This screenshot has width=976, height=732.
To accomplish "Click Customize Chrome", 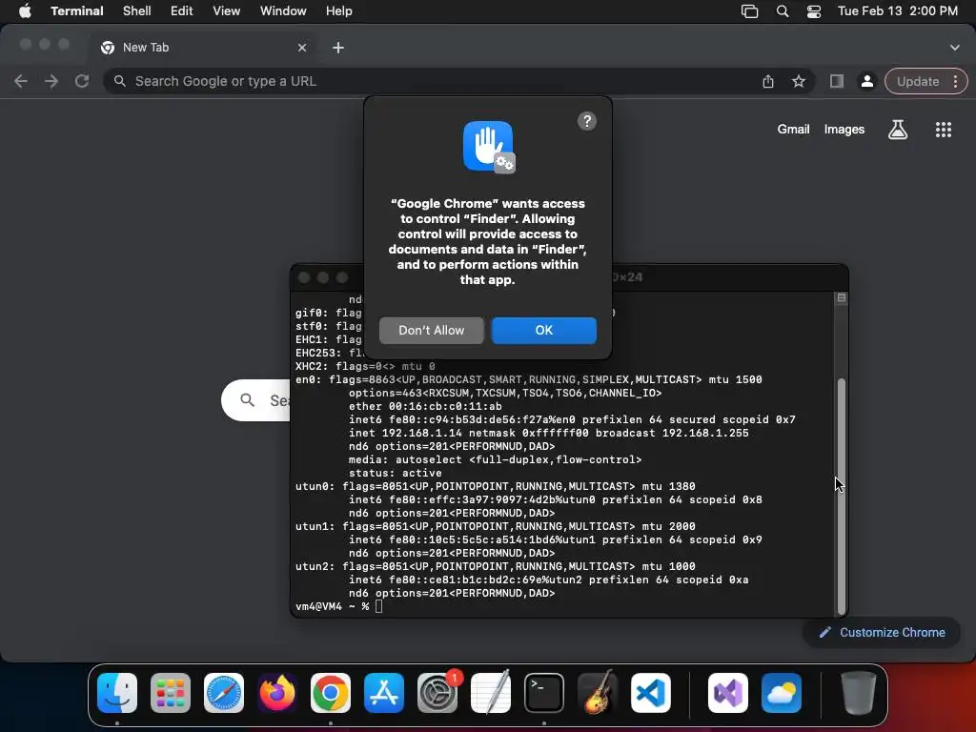I will (883, 633).
